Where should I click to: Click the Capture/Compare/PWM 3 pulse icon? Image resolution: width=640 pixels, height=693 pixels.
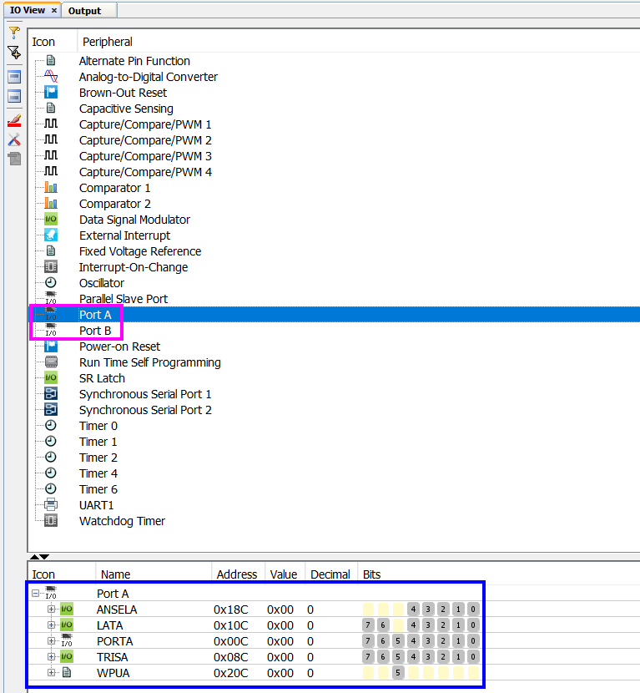pyautogui.click(x=51, y=155)
